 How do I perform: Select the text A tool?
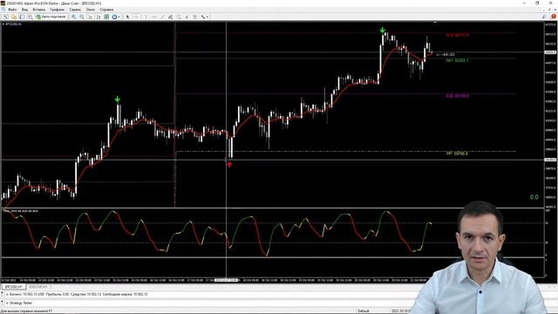pyautogui.click(x=187, y=17)
